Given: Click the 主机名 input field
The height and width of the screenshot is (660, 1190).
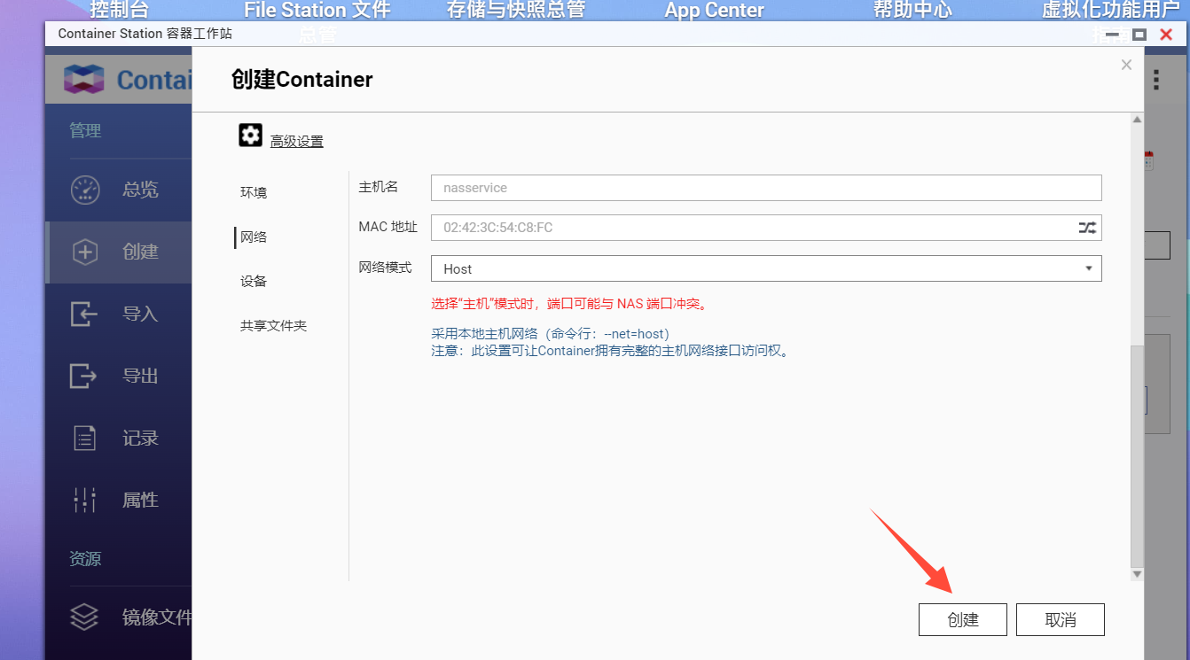Looking at the screenshot, I should tap(766, 188).
